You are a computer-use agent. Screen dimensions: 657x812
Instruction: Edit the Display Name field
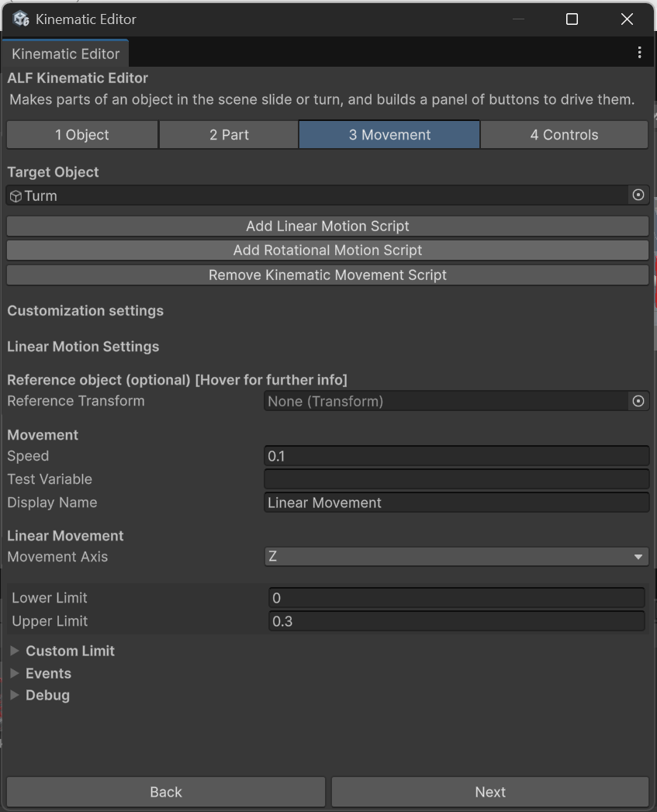tap(456, 503)
